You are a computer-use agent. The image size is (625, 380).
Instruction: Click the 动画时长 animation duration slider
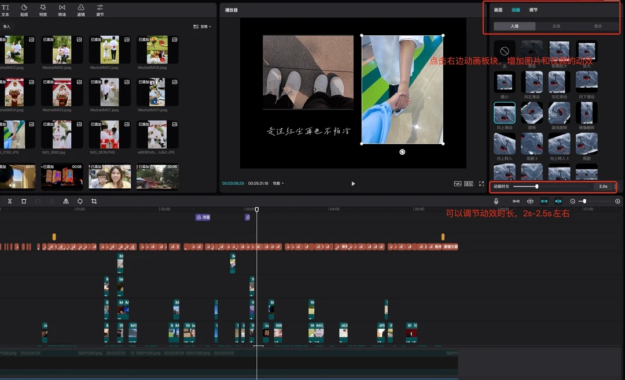[x=537, y=187]
